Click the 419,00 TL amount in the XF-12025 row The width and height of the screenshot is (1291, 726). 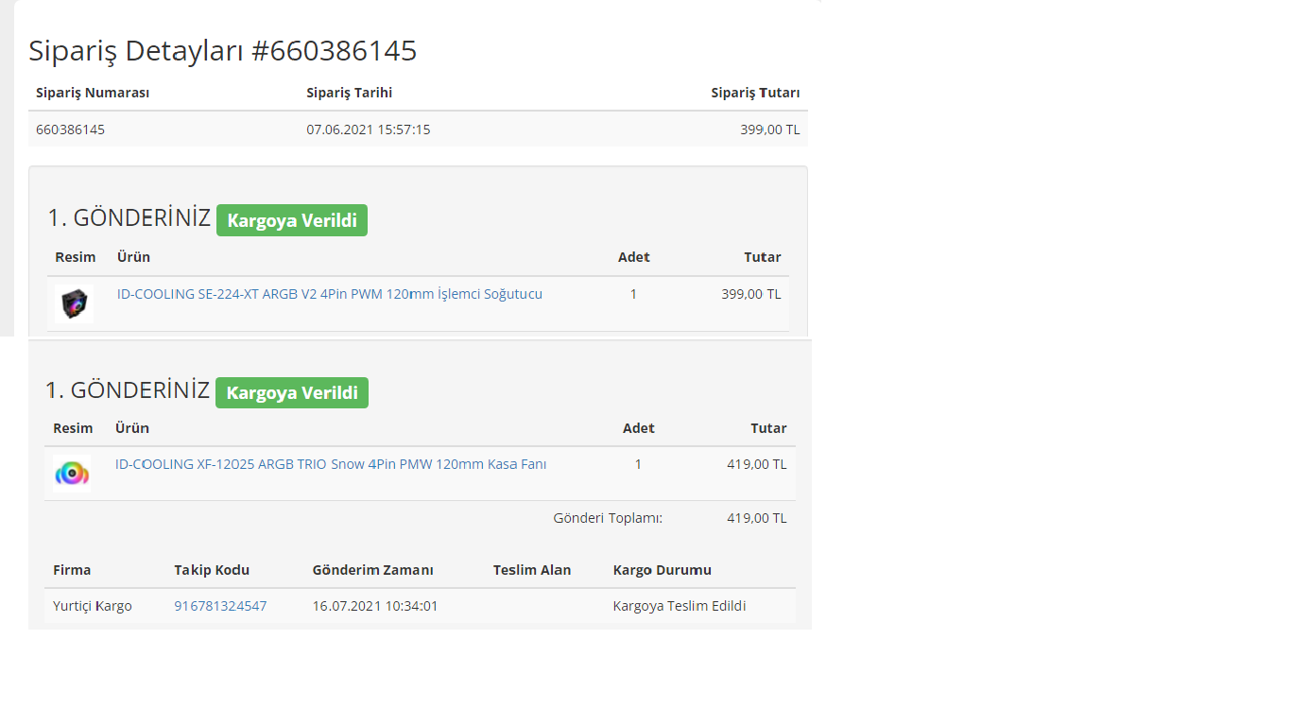coord(757,464)
